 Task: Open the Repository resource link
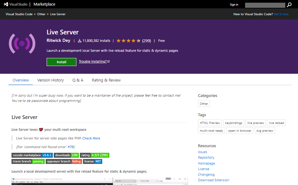click(x=206, y=157)
